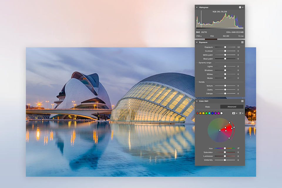Click the 'F2.5' aperture value
This screenshot has width=282, height=188.
point(212,36)
